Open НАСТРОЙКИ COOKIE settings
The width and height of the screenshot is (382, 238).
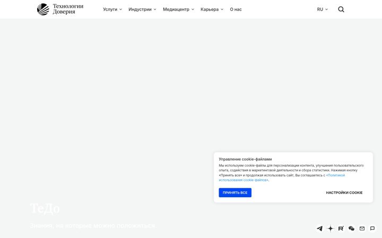pos(344,193)
